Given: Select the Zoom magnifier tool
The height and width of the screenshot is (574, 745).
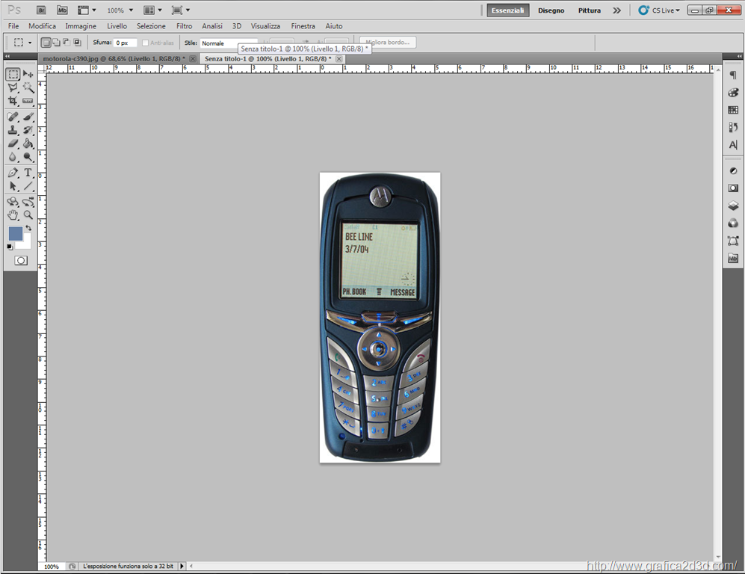Looking at the screenshot, I should (x=28, y=215).
